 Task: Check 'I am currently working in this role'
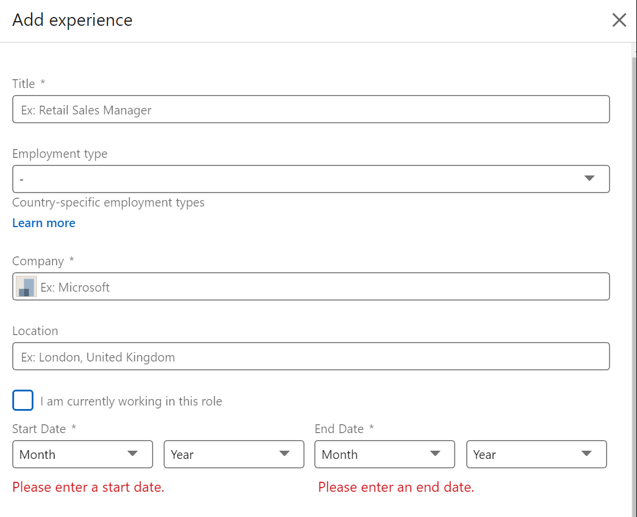tap(23, 400)
